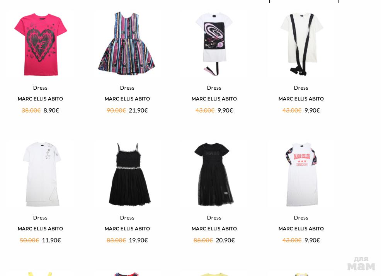Click MARC ELLIS ABITO under striped dress
Image resolution: width=381 pixels, height=276 pixels.
[x=127, y=99]
